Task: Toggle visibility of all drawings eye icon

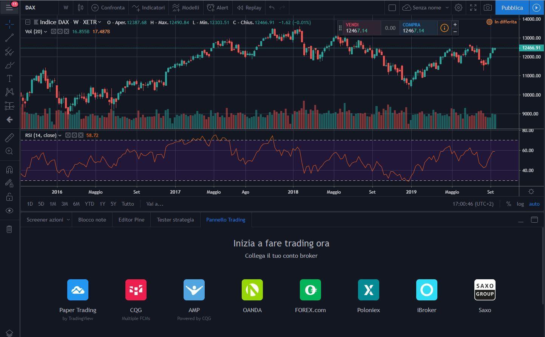Action: (x=9, y=211)
